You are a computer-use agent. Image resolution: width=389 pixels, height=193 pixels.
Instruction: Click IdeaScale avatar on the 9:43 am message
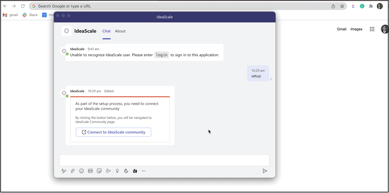64,51
